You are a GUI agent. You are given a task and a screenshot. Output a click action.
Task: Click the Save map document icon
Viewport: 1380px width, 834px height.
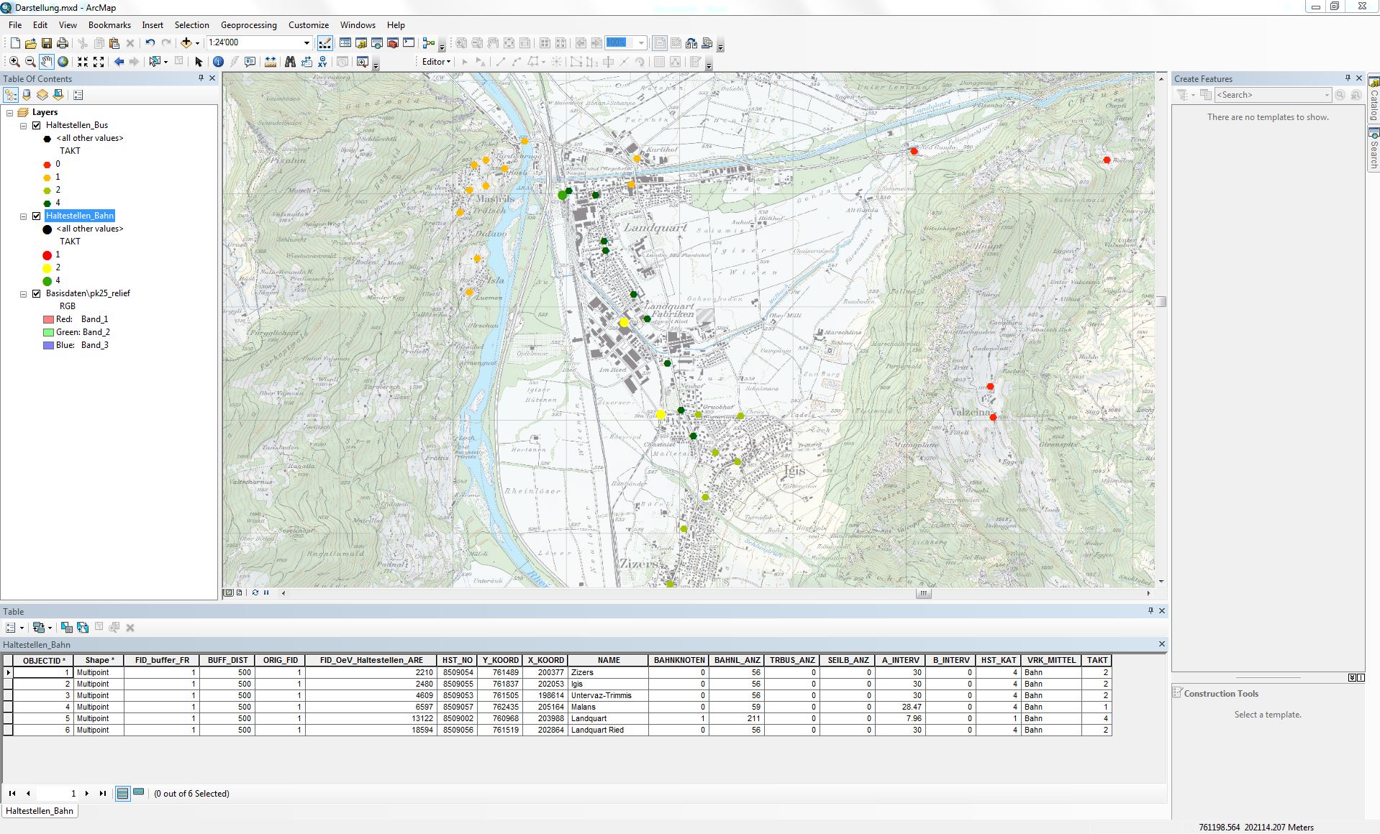click(47, 43)
